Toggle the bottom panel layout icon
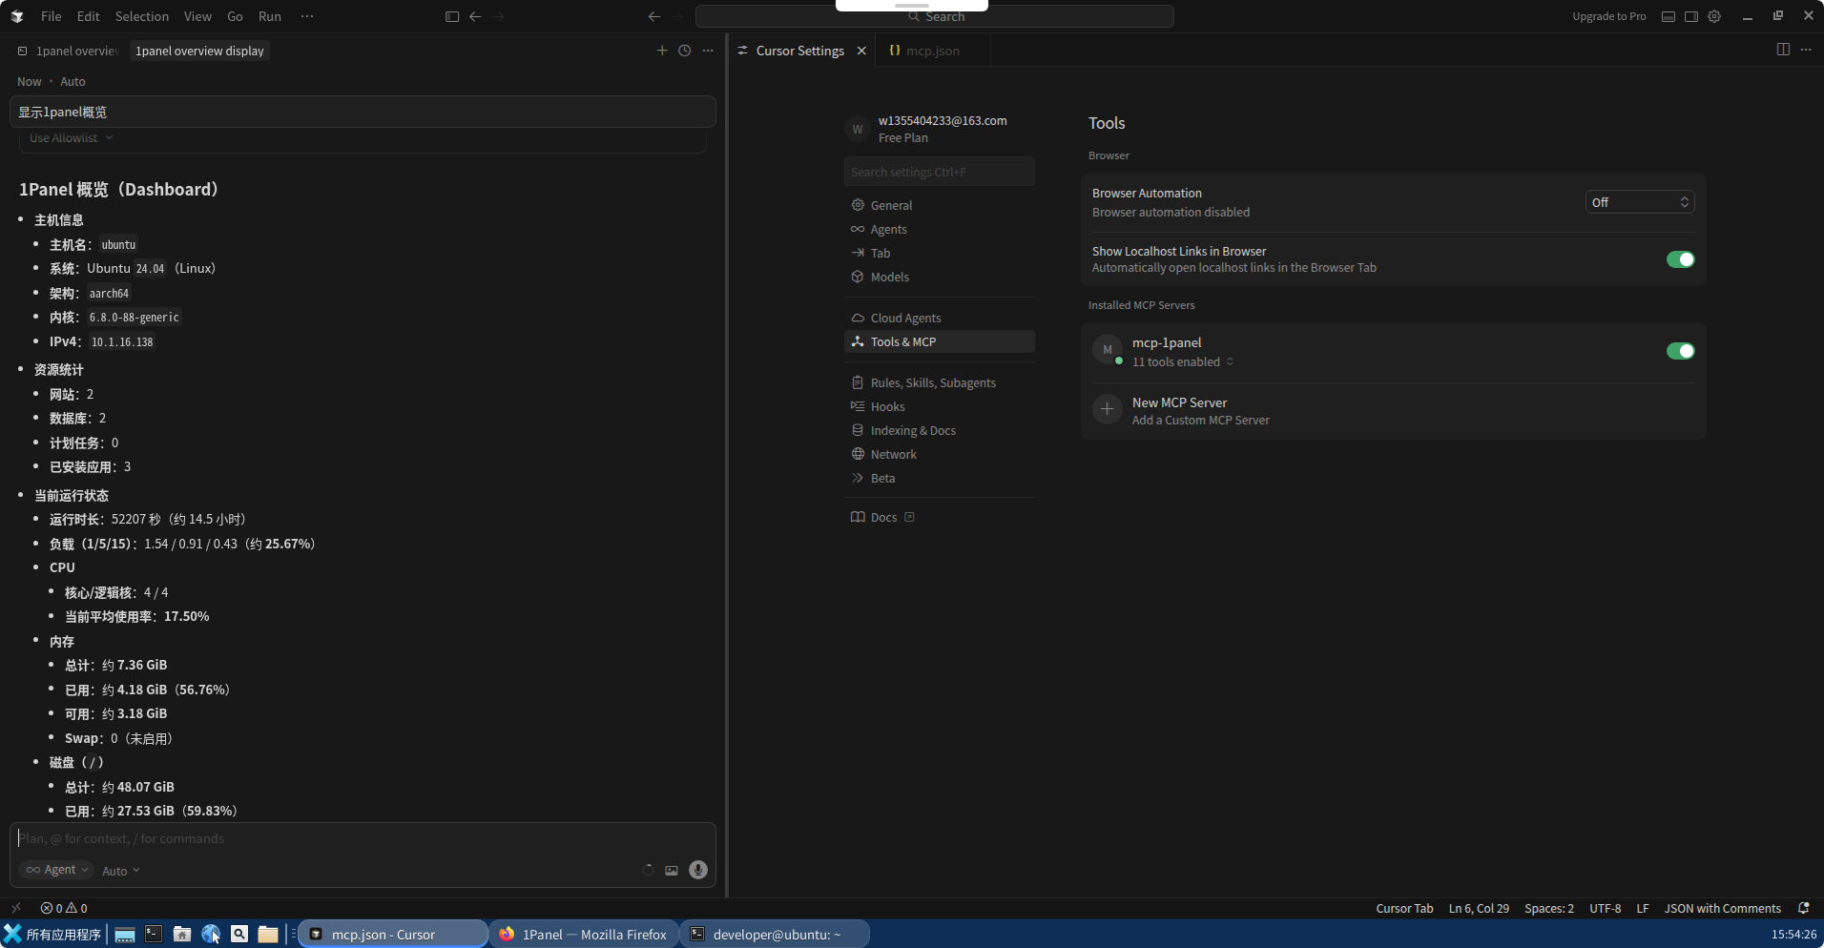The height and width of the screenshot is (948, 1824). pos(1669,16)
